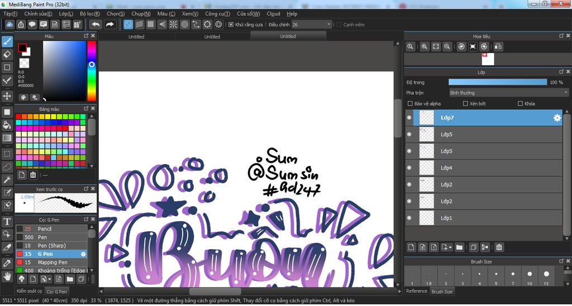Select the Bucket fill tool
572x306 pixels.
7,125
